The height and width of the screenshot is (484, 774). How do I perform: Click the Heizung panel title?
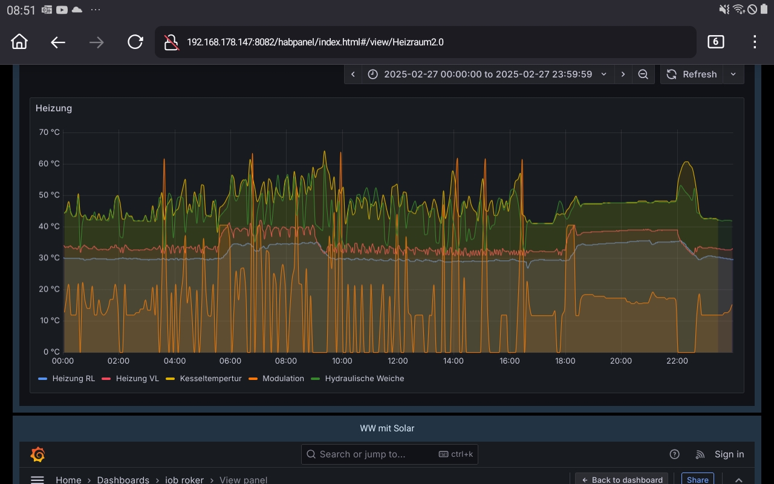coord(54,108)
